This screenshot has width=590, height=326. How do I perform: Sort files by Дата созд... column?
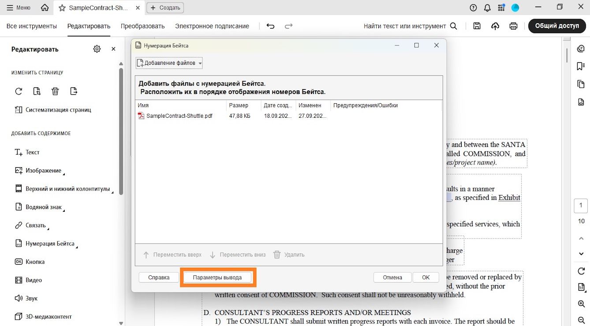click(x=278, y=105)
